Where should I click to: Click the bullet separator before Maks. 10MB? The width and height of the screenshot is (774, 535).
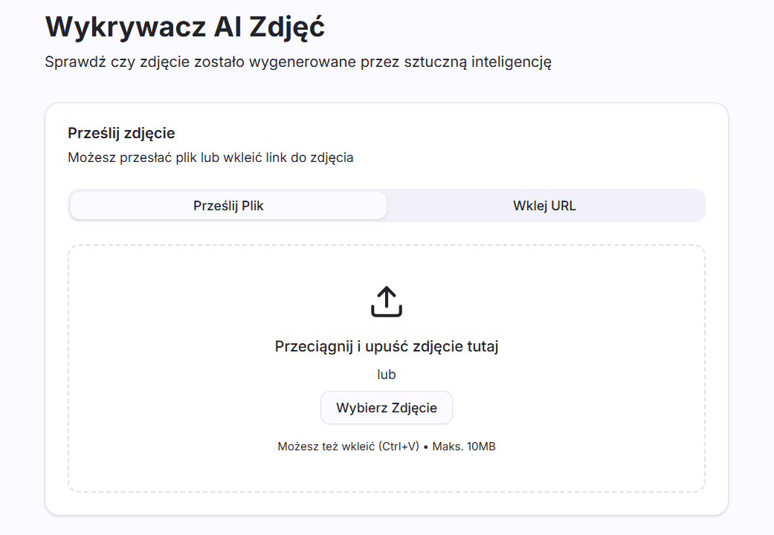click(425, 447)
